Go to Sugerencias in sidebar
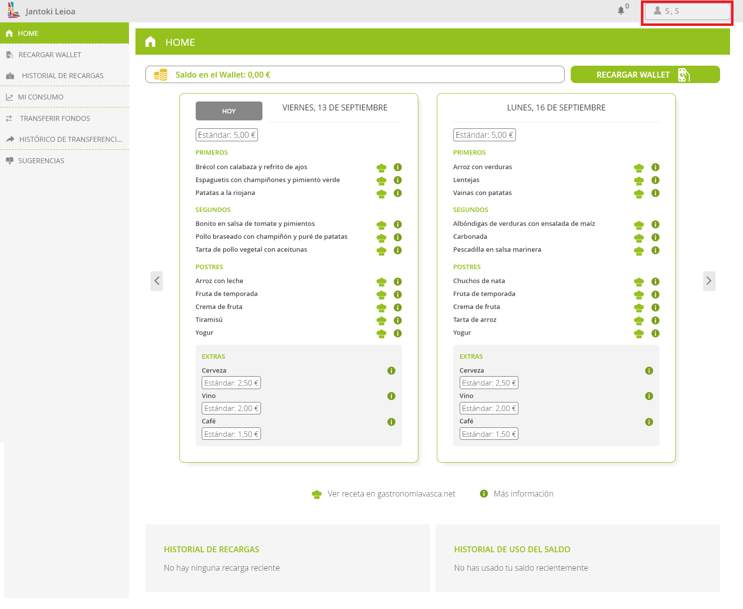Viewport: 743px width, 609px height. pos(41,161)
